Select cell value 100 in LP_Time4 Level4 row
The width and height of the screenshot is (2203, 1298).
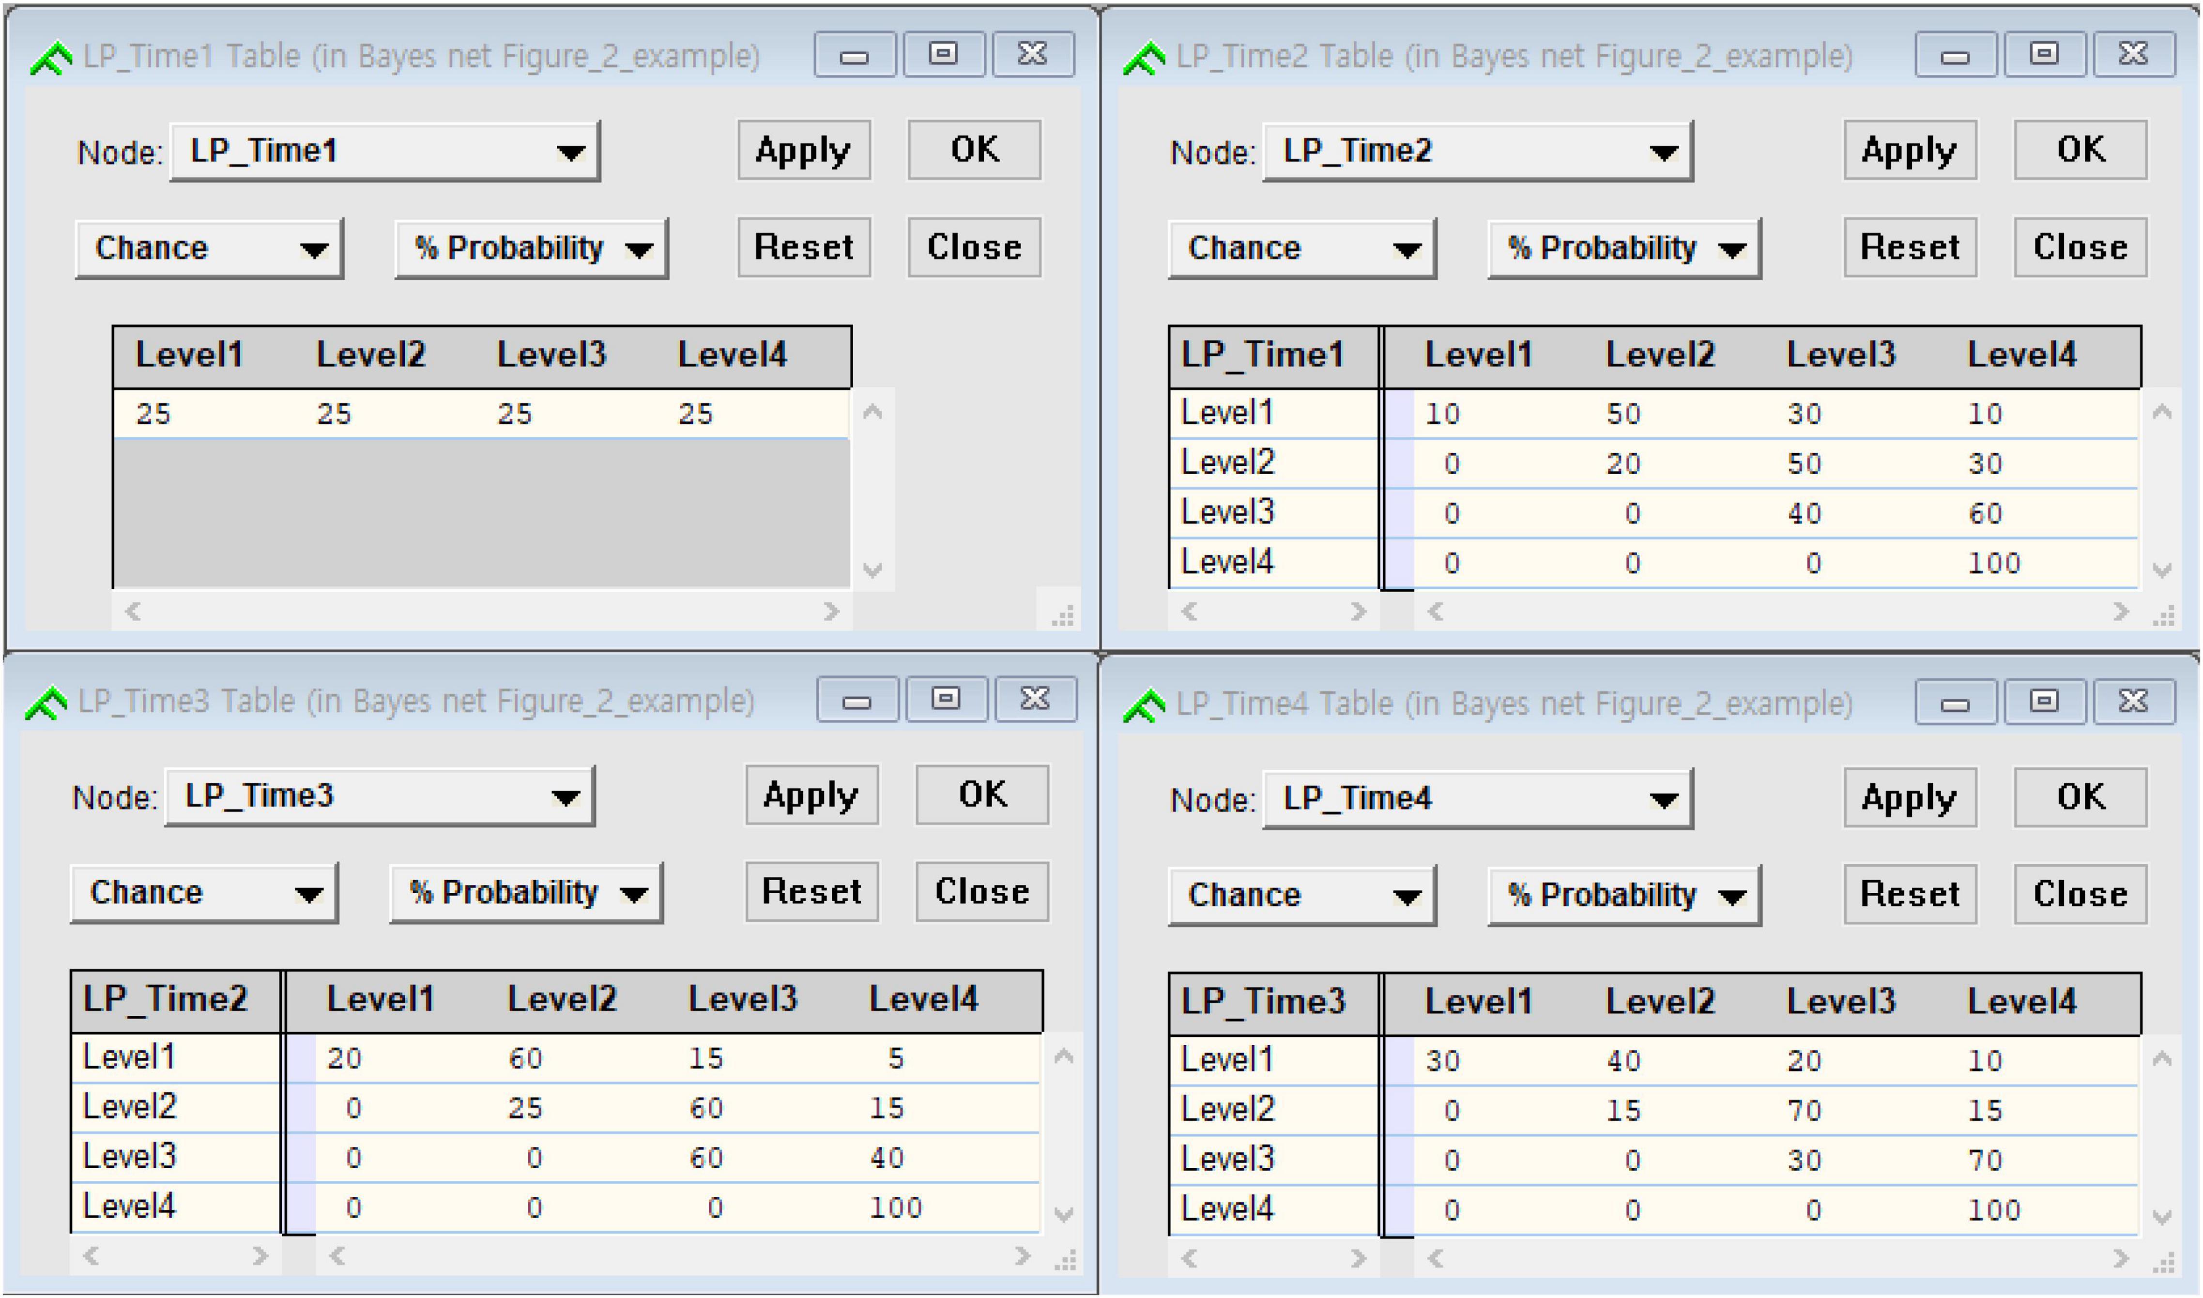[x=1994, y=1210]
